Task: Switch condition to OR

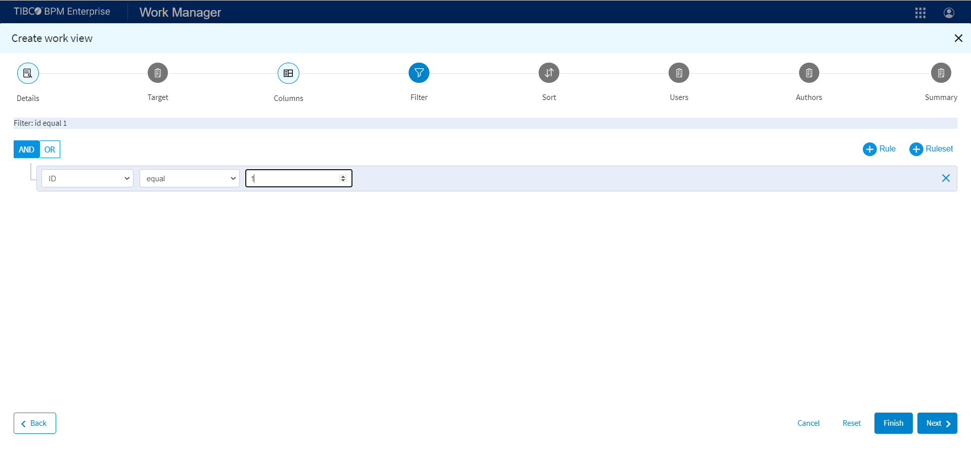Action: point(50,149)
